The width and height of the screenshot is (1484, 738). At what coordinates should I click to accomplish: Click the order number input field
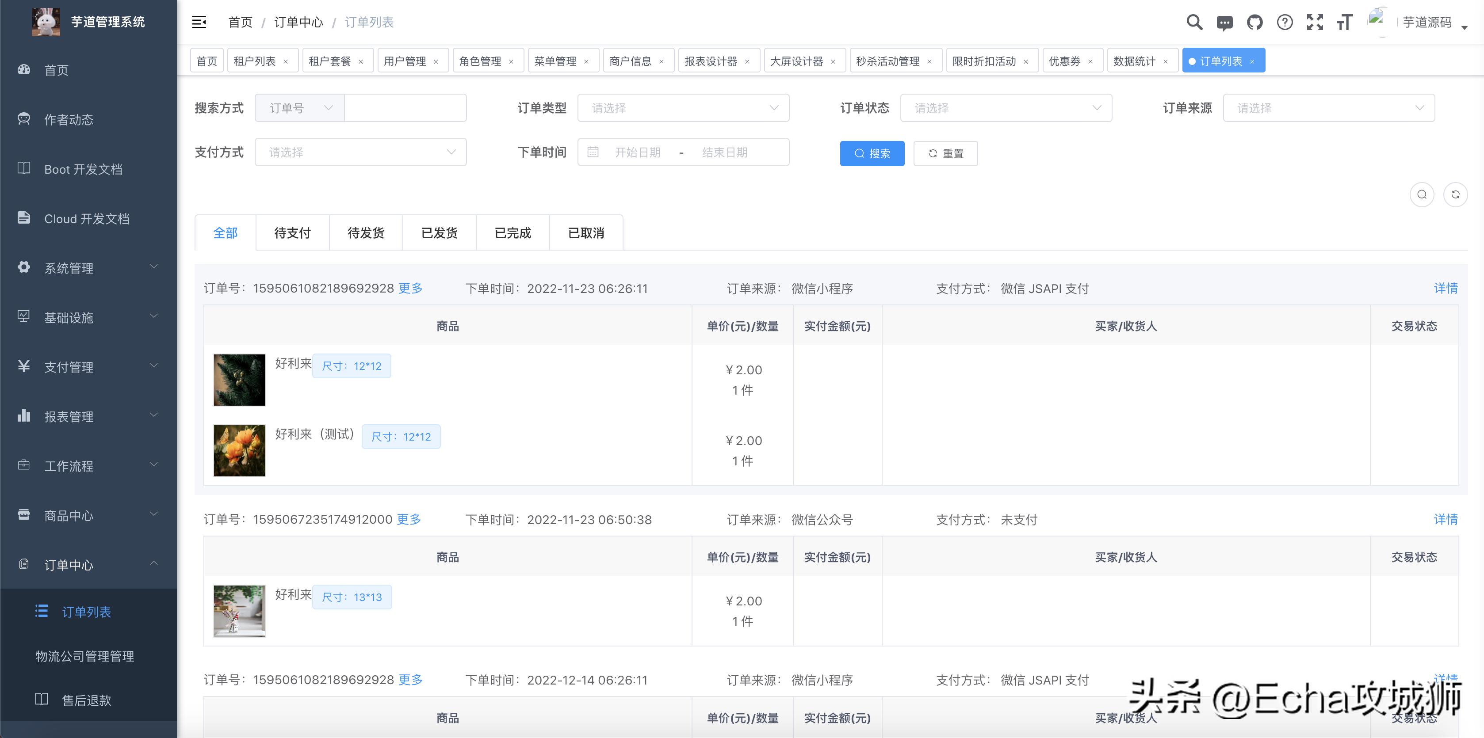pyautogui.click(x=405, y=108)
